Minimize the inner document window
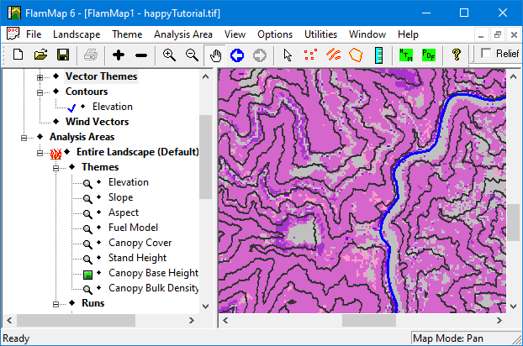 pyautogui.click(x=481, y=34)
